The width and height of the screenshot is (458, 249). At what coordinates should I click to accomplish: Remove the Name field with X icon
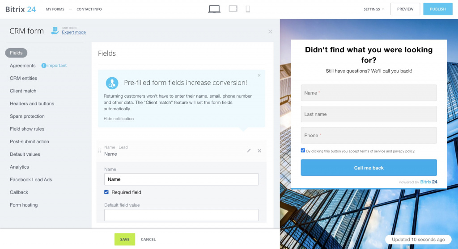259,151
